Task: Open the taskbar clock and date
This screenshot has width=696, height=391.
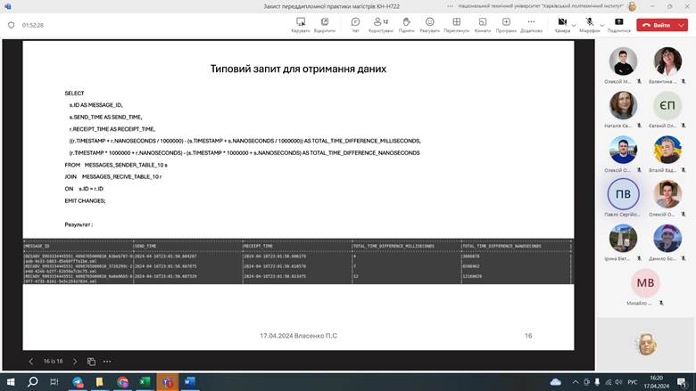Action: (657, 382)
